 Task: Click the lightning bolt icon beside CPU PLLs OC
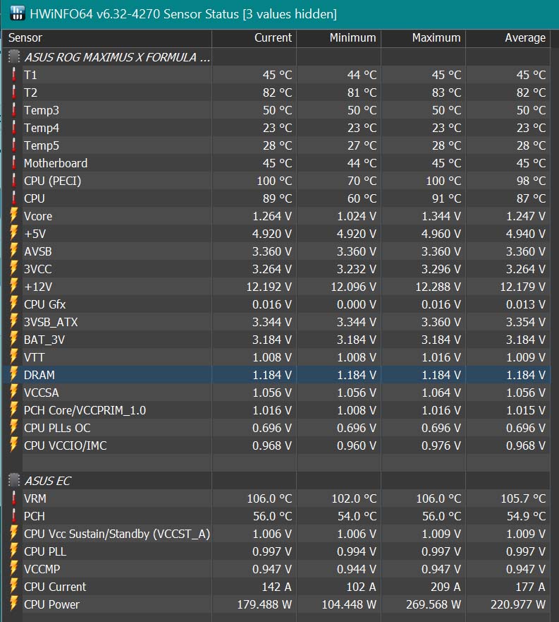(x=14, y=427)
